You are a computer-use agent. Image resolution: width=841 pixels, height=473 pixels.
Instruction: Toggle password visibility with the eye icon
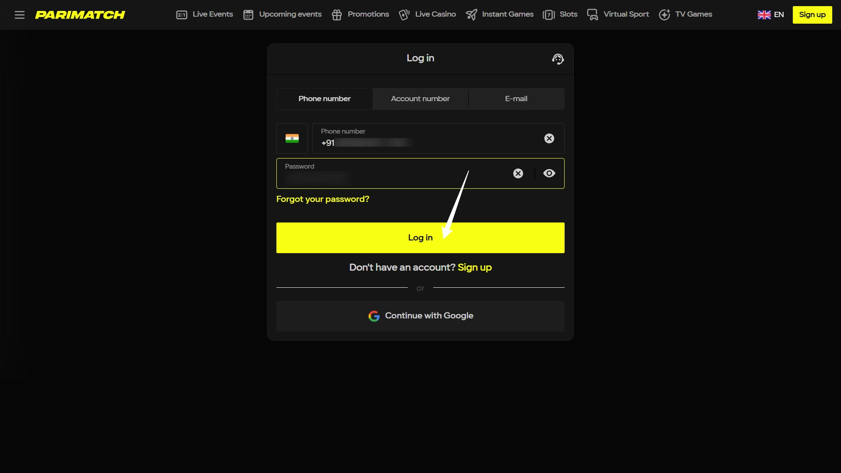549,173
